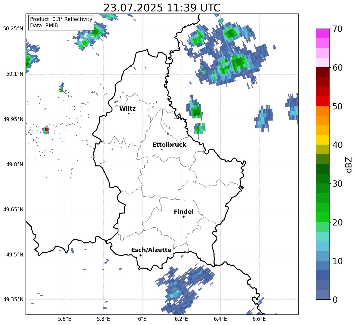Click the yellow colorbar segment above 40
Viewport: 356px width, 325px height.
[322, 140]
